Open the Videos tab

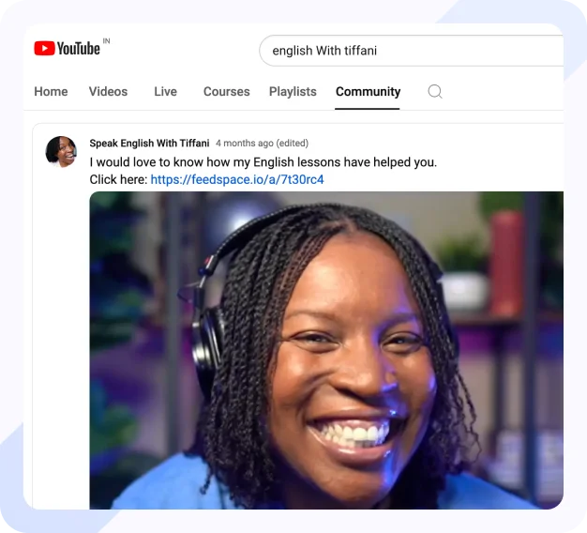[x=108, y=91]
